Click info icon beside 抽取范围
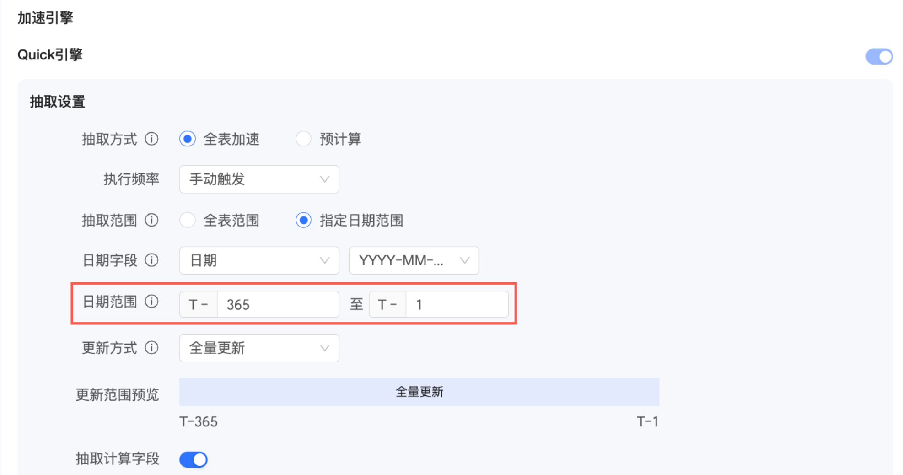The image size is (903, 475). tap(151, 220)
